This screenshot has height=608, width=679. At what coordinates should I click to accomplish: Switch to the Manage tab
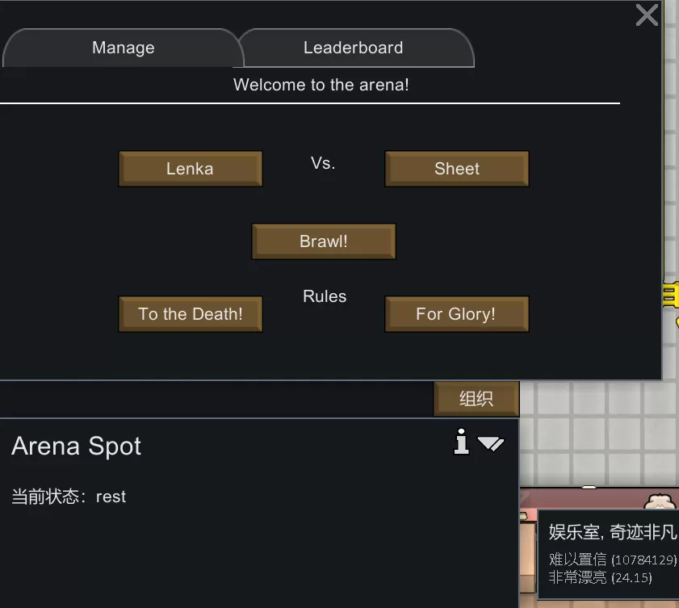coord(123,48)
